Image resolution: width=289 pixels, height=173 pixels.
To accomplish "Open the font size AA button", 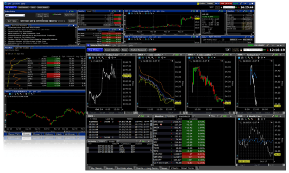I will 227,50.
